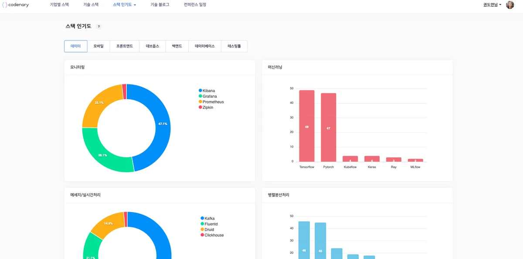Go to 기업별 스택 menu
523x259 pixels.
click(59, 5)
